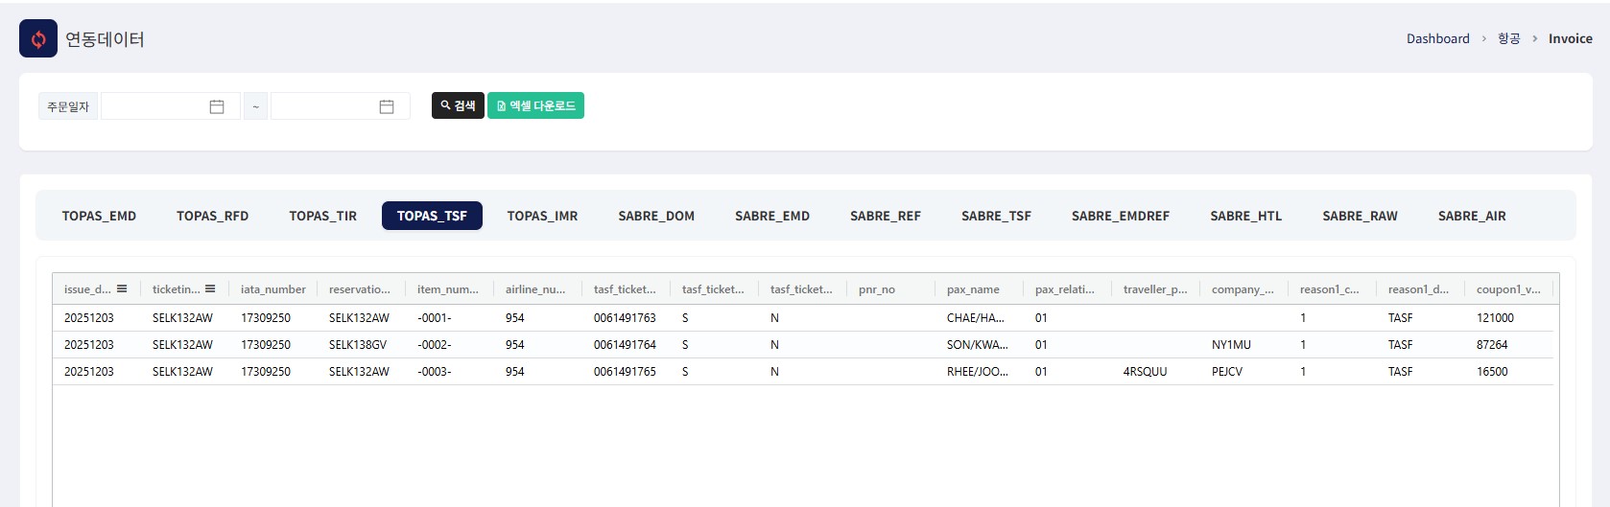Switch to the TOPAS_EMD tab
The height and width of the screenshot is (507, 1610).
point(99,216)
